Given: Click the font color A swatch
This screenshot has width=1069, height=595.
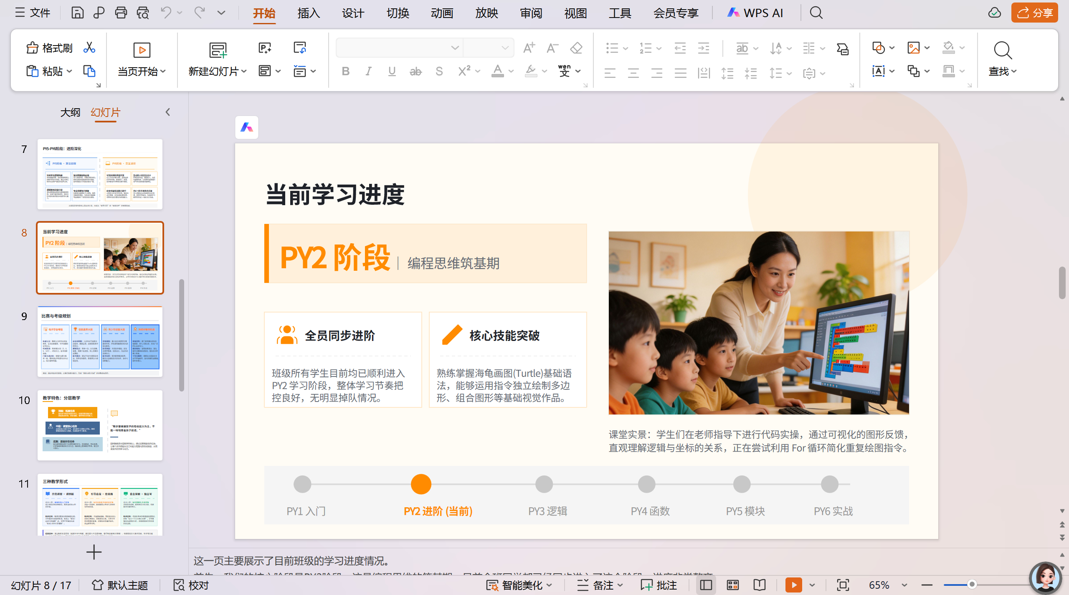Looking at the screenshot, I should 497,71.
